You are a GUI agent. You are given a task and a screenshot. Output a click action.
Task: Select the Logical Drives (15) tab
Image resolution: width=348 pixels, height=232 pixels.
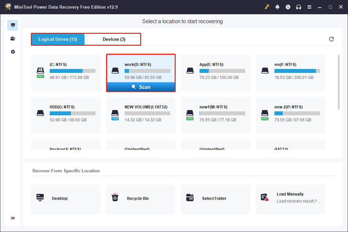point(58,39)
